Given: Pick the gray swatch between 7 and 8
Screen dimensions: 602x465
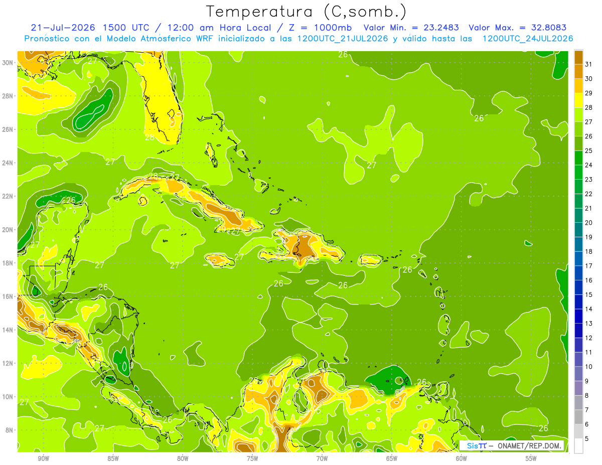Looking at the screenshot, I should (578, 402).
